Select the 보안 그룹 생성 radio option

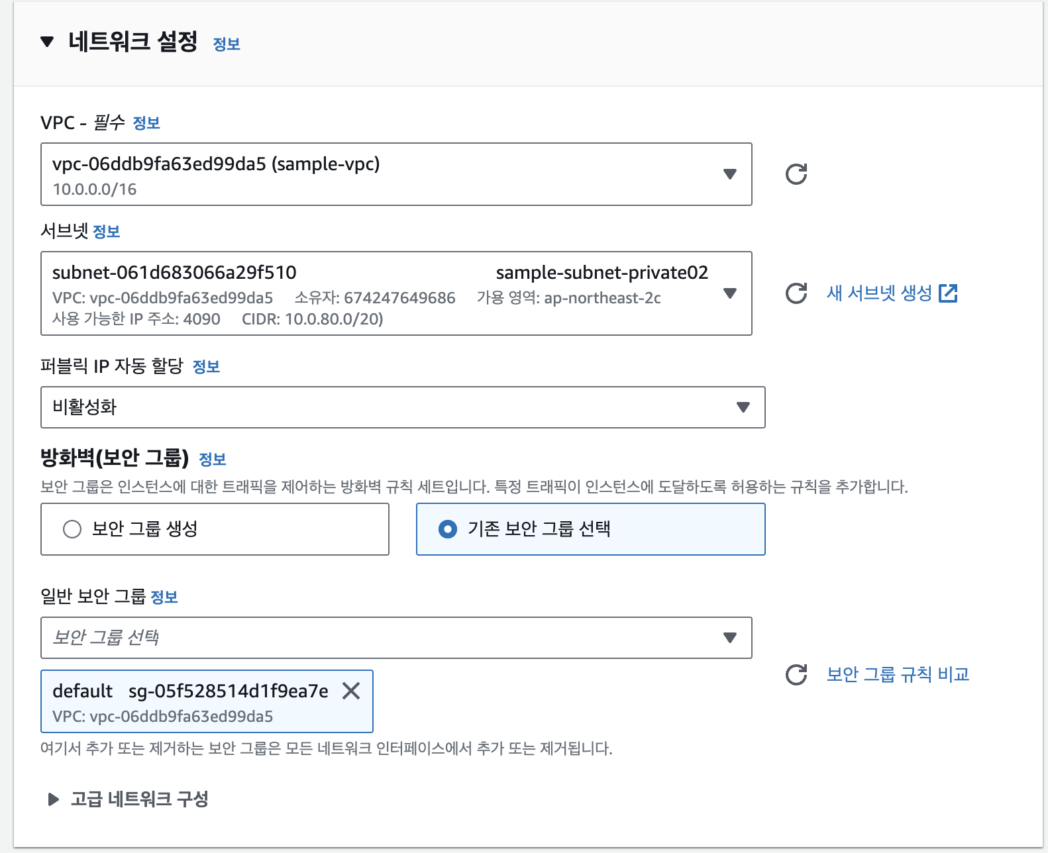(72, 529)
